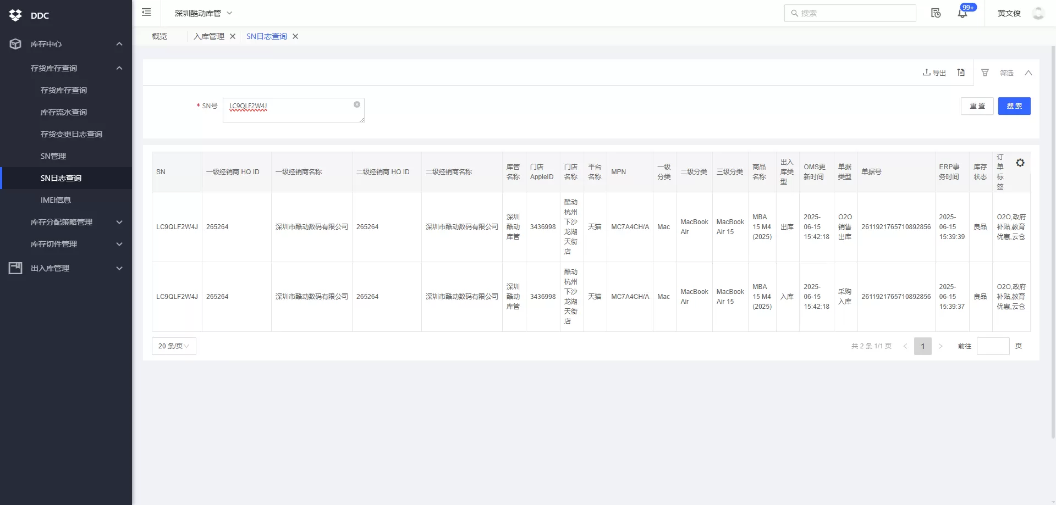Click the page jump input field
The image size is (1056, 505).
pyautogui.click(x=992, y=346)
